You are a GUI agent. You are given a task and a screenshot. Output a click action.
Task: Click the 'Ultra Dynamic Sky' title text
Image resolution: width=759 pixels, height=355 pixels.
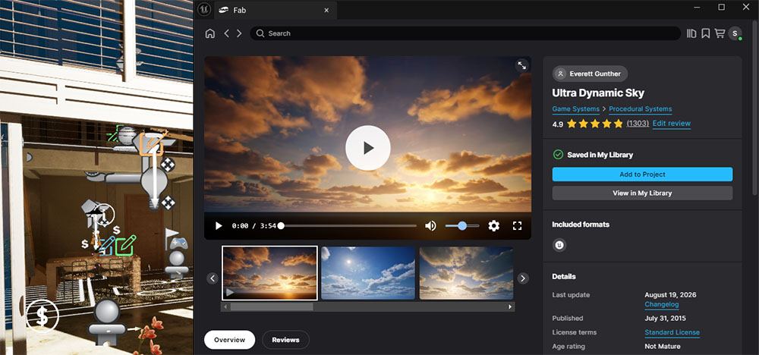click(x=598, y=93)
